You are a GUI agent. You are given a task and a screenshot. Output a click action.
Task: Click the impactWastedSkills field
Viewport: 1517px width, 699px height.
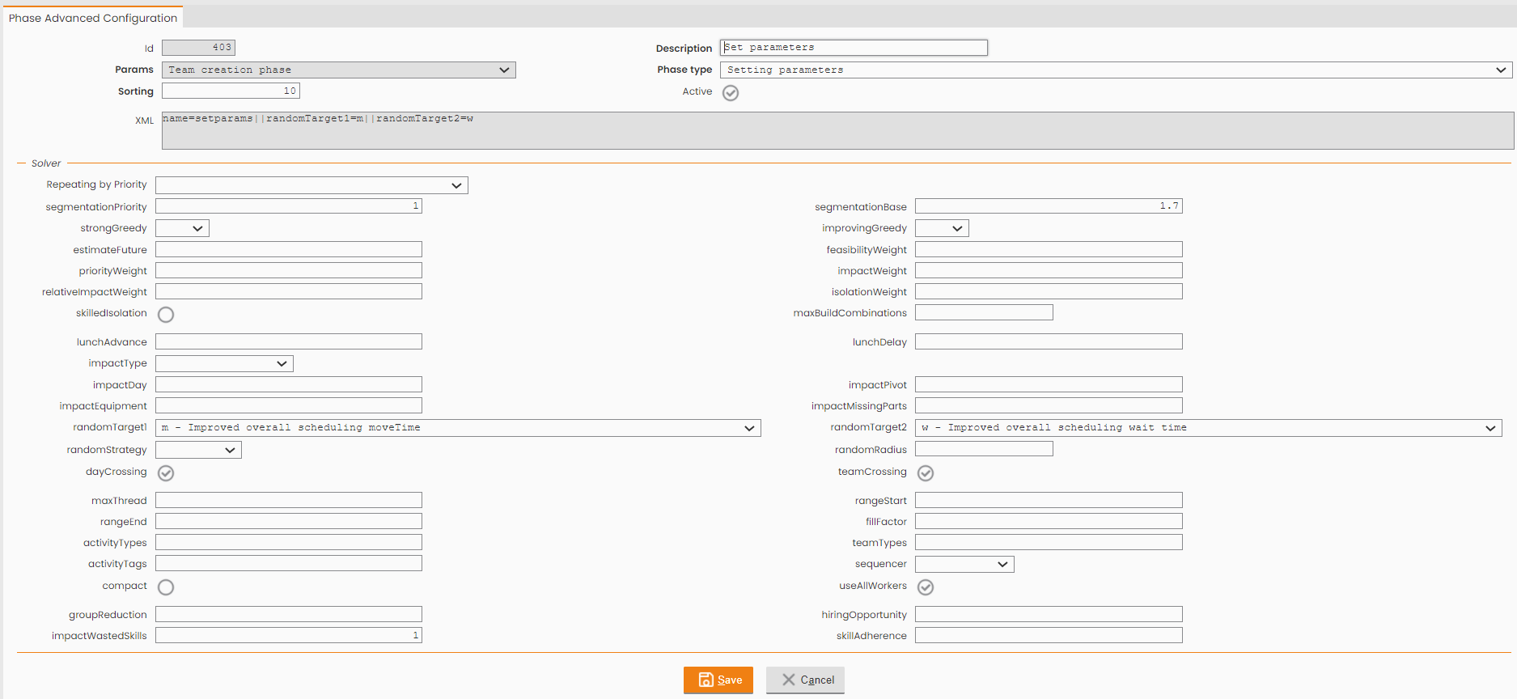(289, 635)
